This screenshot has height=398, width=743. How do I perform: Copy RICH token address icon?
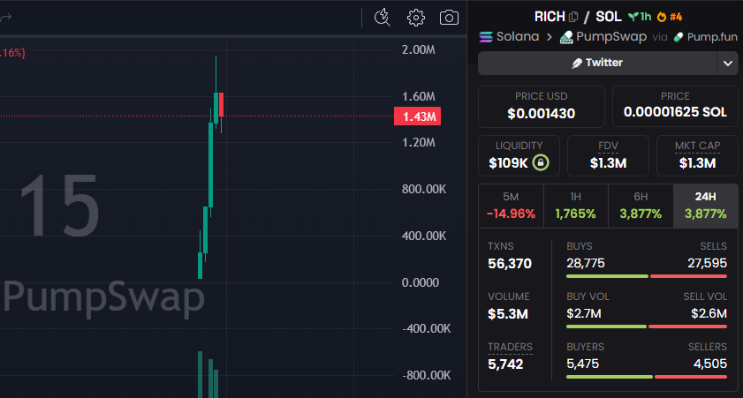point(573,17)
